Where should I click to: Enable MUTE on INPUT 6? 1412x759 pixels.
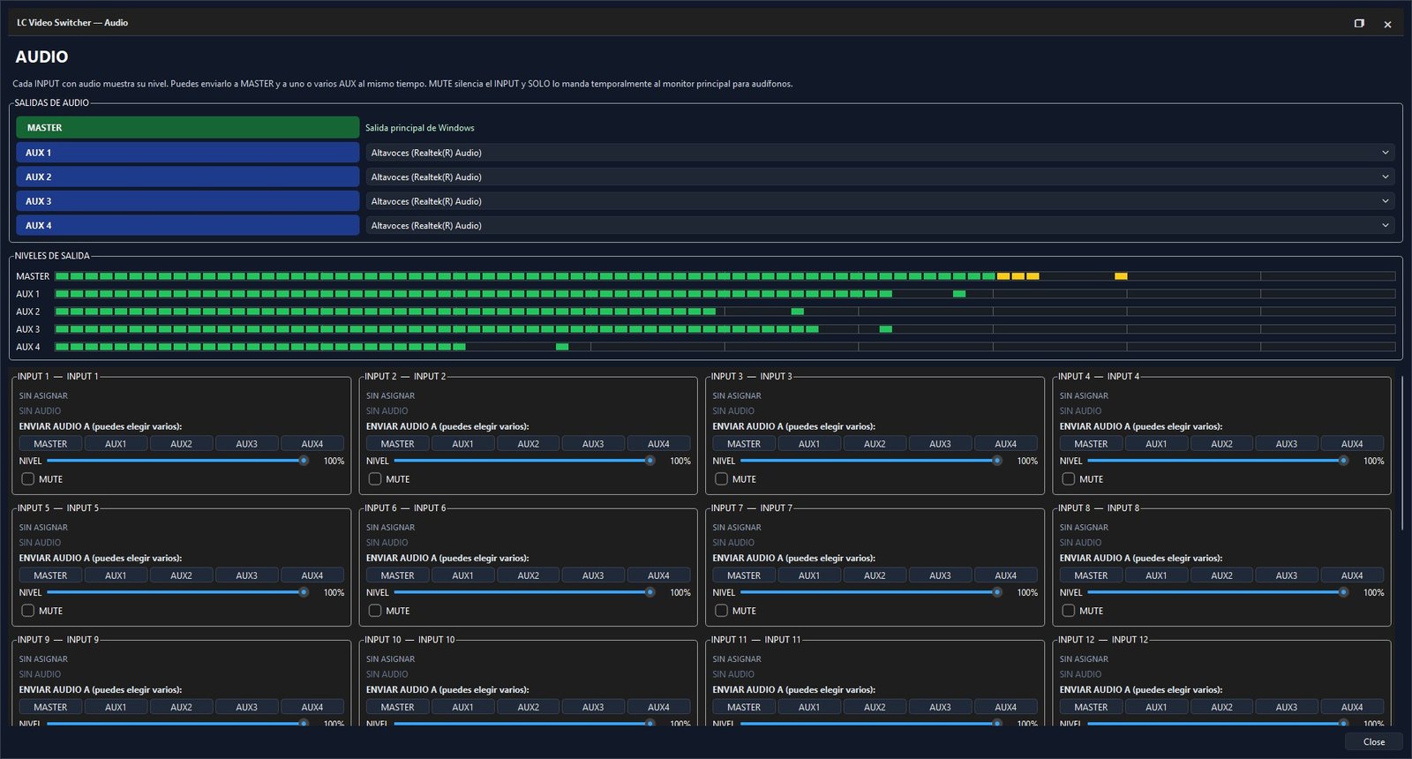click(375, 611)
